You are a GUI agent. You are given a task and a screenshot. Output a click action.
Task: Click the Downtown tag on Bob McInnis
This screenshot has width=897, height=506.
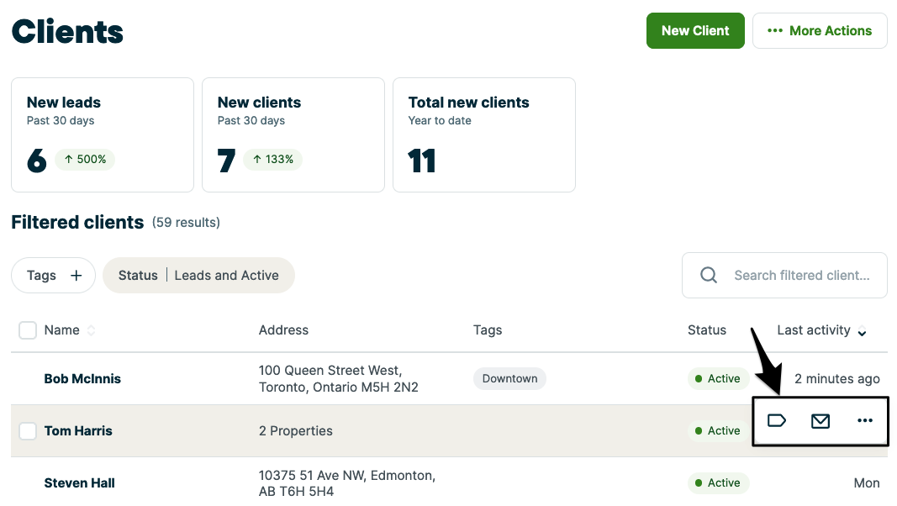[x=509, y=379]
